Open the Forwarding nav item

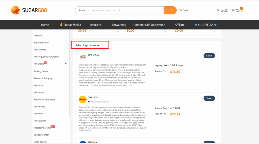tap(119, 25)
